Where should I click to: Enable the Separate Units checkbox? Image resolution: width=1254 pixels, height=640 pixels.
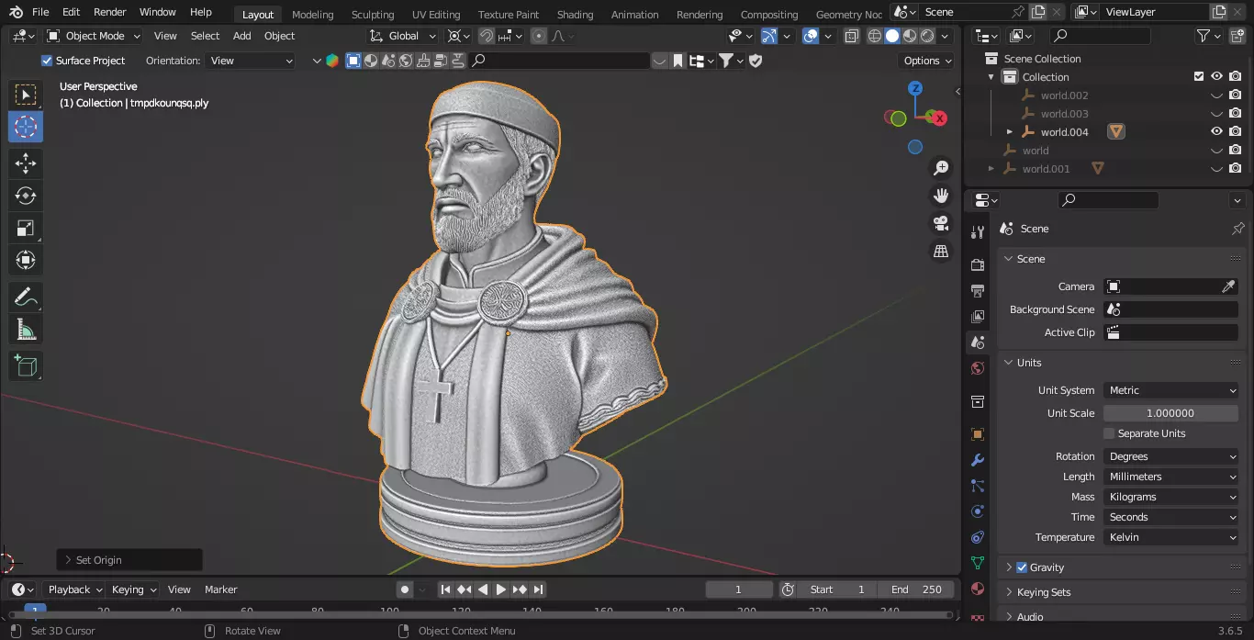click(1109, 433)
